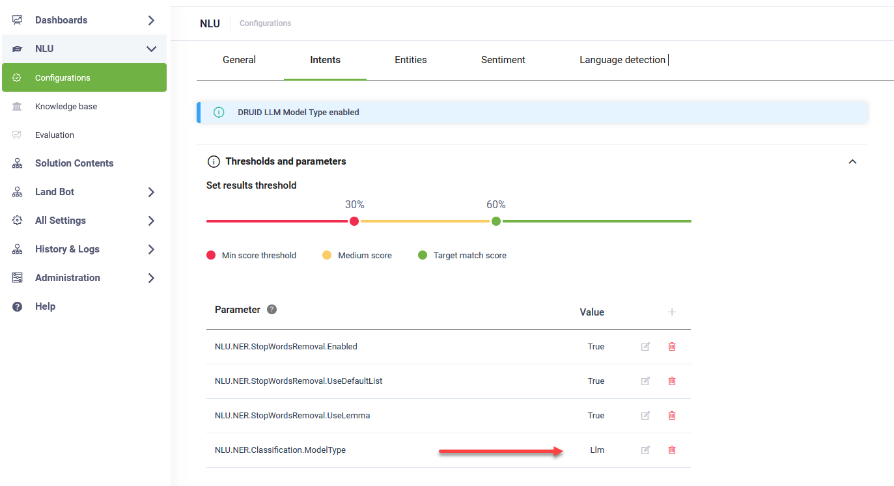Delete the Classification.ModelType parameter
This screenshot has height=486, width=894.
click(x=672, y=450)
